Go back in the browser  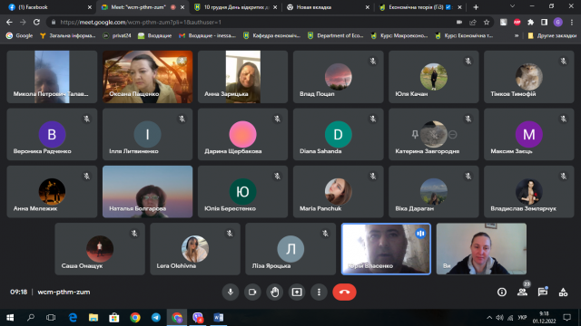9,22
